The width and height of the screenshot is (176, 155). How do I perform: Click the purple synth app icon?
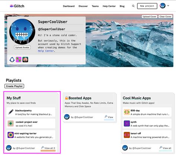[127, 123]
